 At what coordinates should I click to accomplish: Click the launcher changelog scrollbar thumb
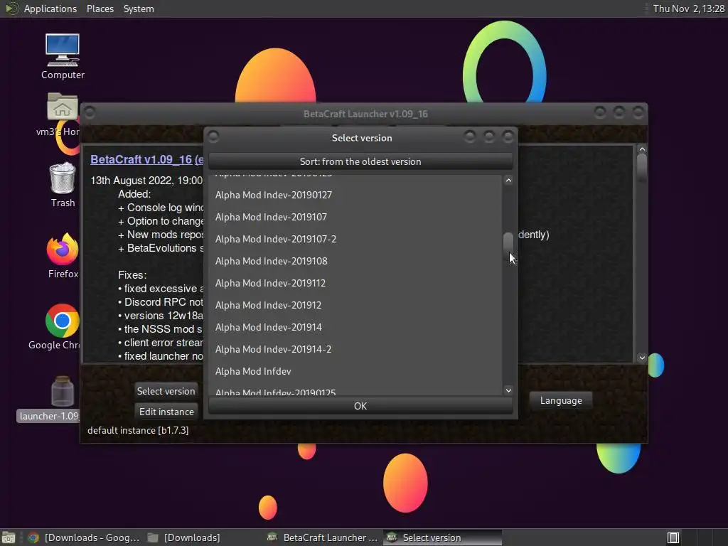642,167
